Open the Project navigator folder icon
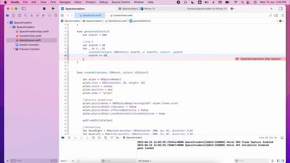The image size is (290, 163). [7, 15]
